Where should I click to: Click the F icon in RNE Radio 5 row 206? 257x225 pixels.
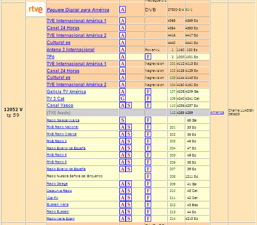click(x=148, y=162)
